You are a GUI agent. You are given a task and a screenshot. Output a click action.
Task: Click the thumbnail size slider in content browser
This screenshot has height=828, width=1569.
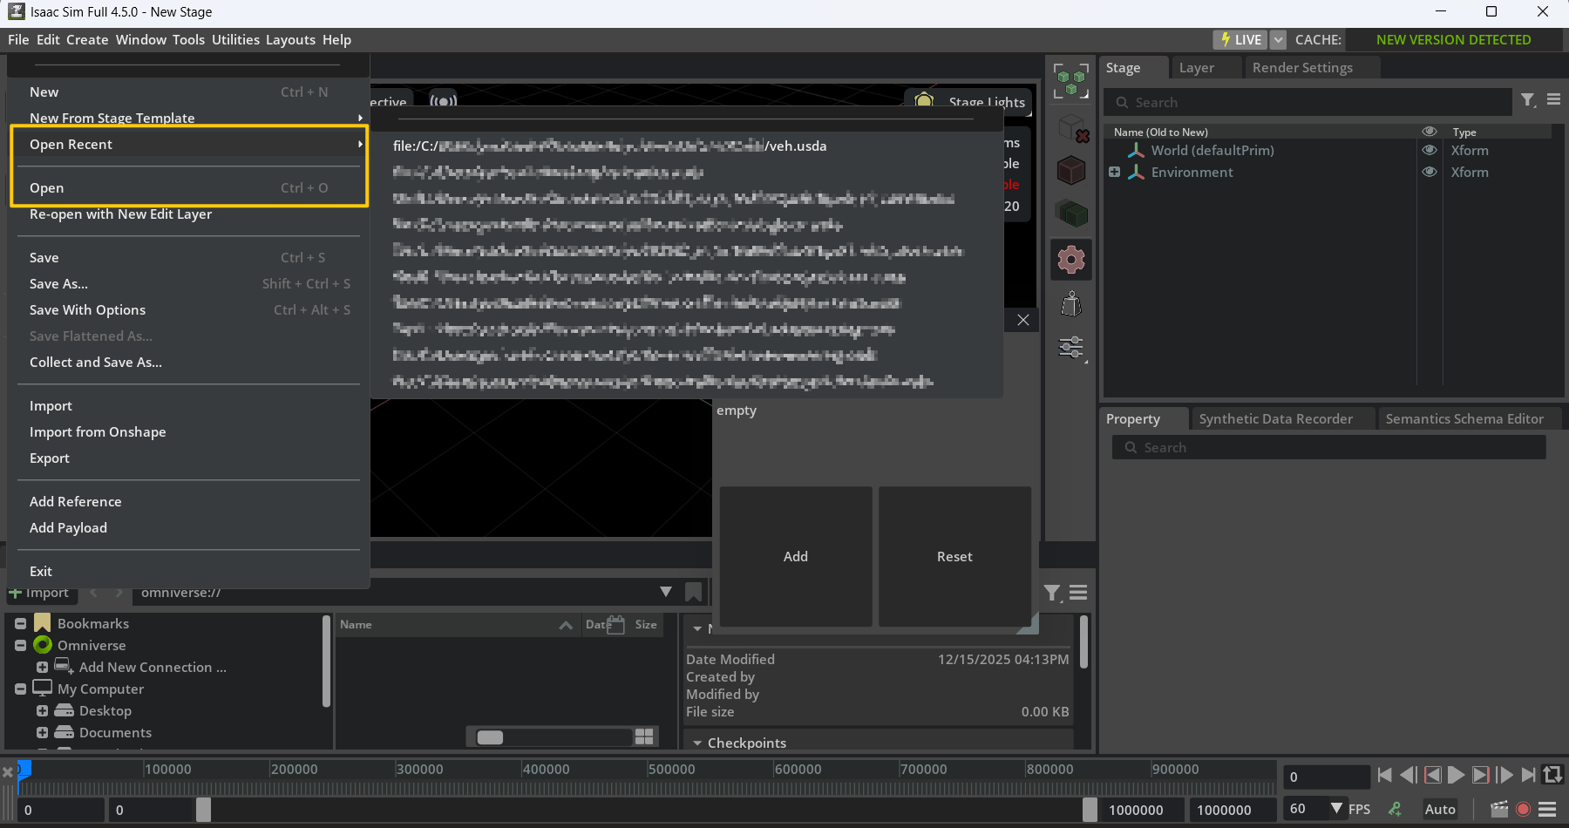point(490,737)
